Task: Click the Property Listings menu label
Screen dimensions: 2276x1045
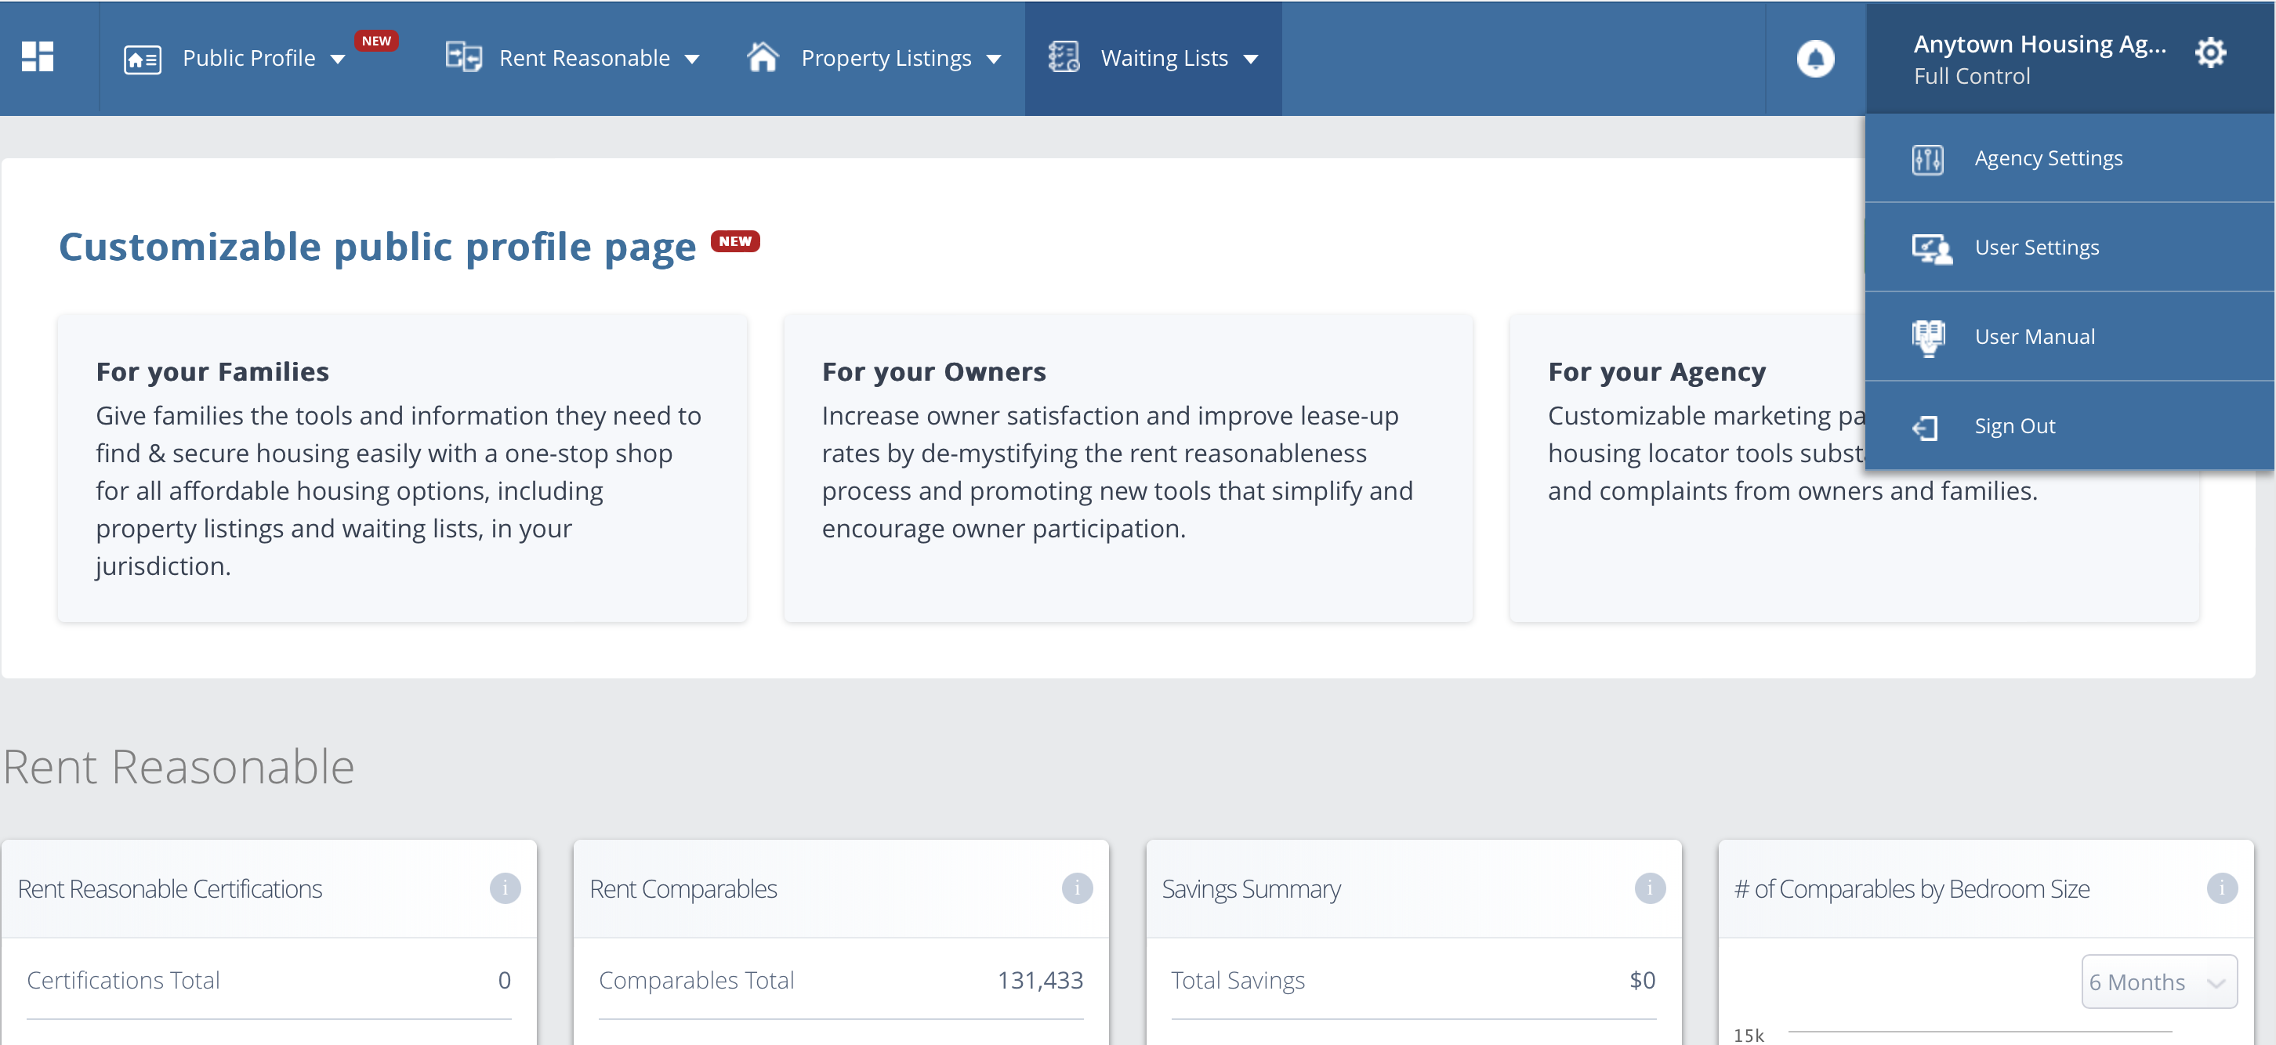Action: (x=886, y=58)
